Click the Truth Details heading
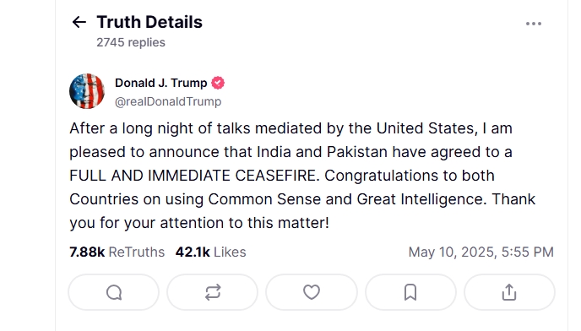 (149, 22)
